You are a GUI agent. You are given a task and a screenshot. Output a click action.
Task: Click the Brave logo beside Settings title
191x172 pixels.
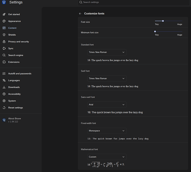(4, 2)
